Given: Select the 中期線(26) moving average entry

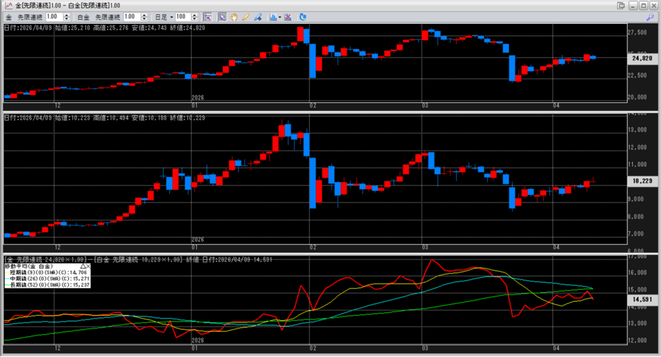Looking at the screenshot, I should click(x=50, y=279).
